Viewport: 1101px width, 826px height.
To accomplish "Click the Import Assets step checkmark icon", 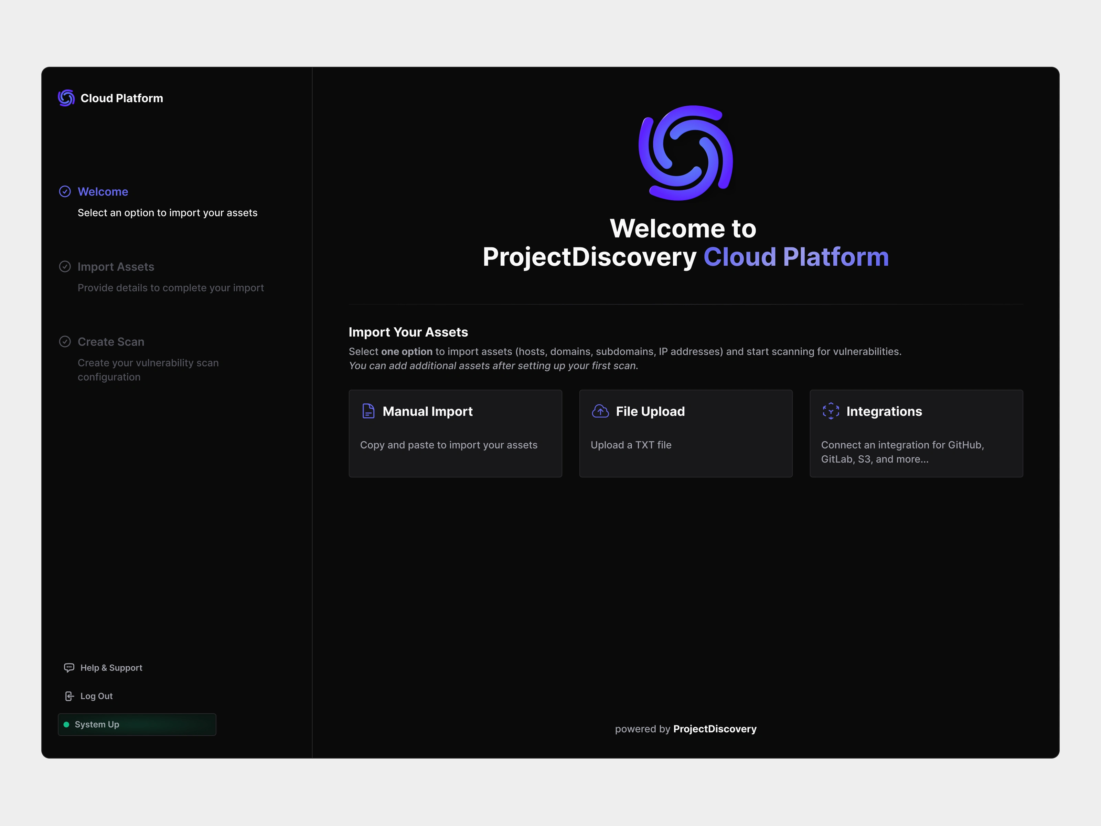I will tap(65, 267).
